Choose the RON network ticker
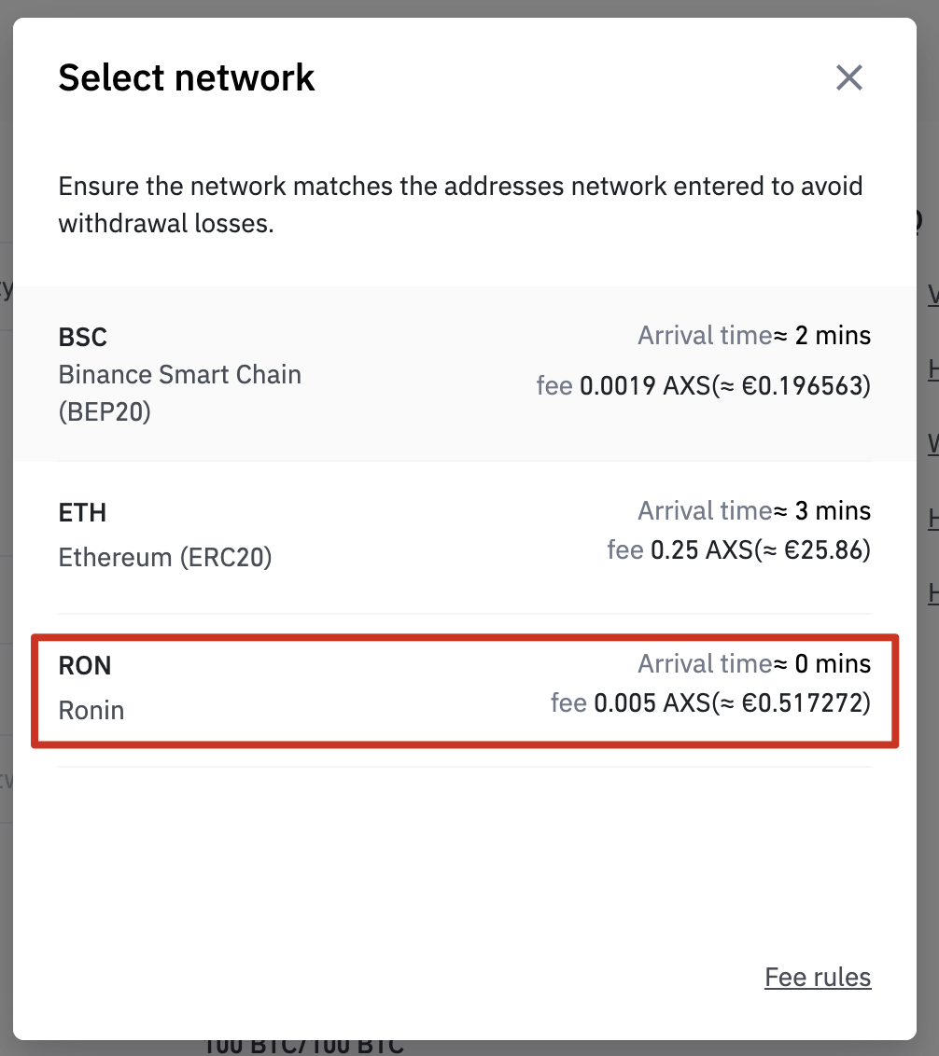Viewport: 939px width, 1056px height. [85, 665]
